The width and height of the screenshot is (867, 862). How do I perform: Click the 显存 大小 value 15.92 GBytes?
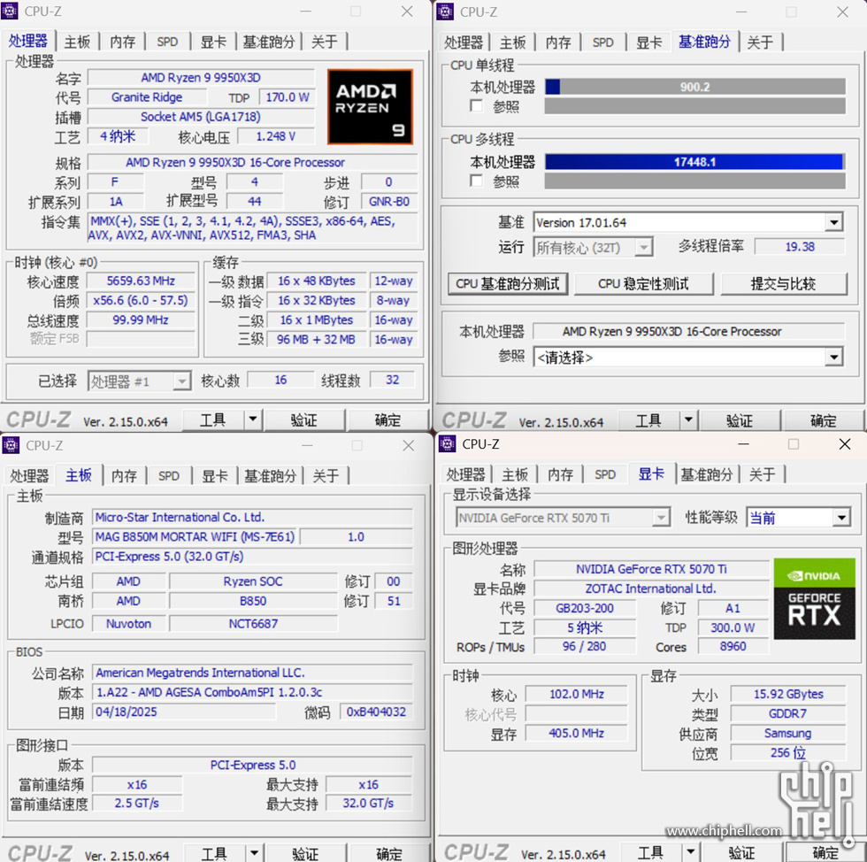pyautogui.click(x=788, y=694)
